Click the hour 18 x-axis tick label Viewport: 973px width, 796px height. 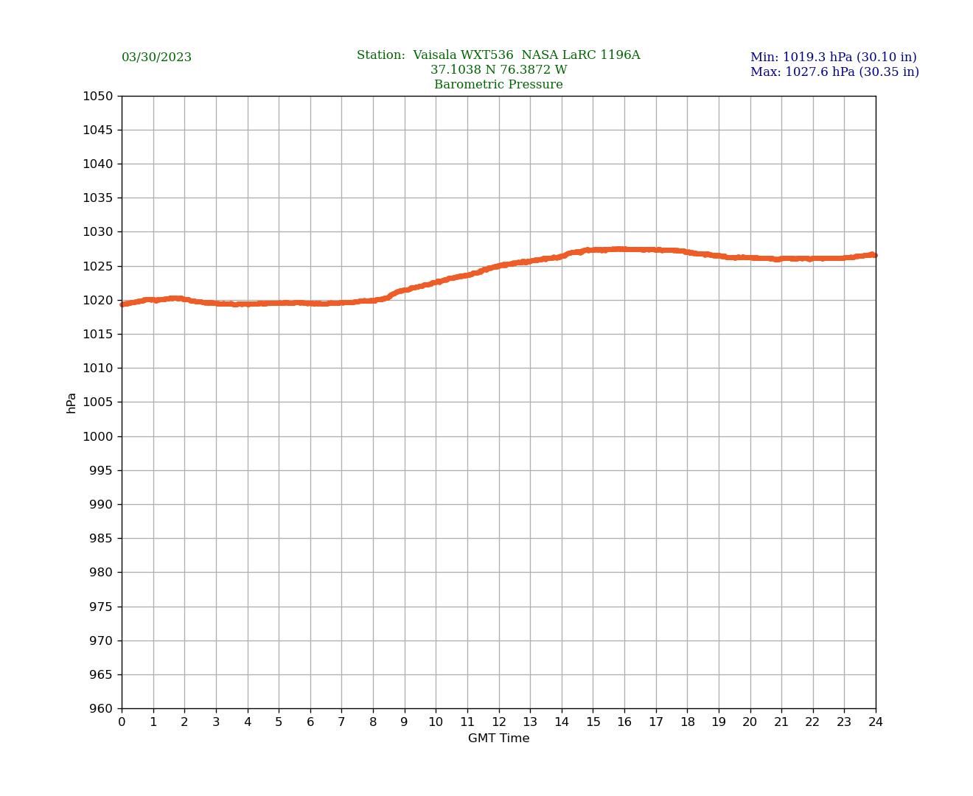687,722
